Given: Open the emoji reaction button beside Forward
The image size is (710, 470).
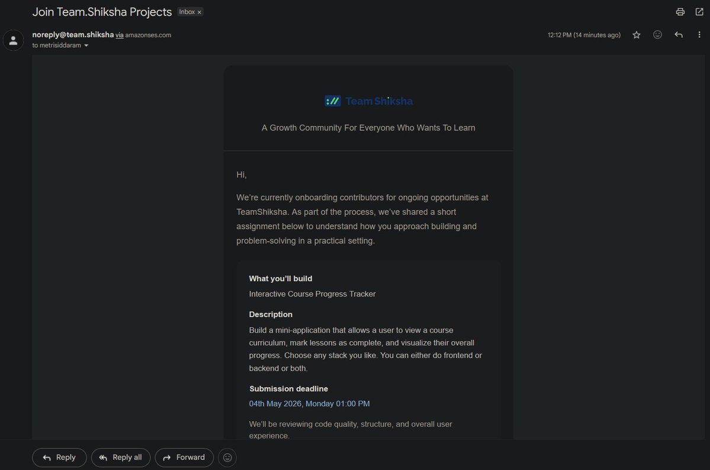Looking at the screenshot, I should (x=227, y=458).
